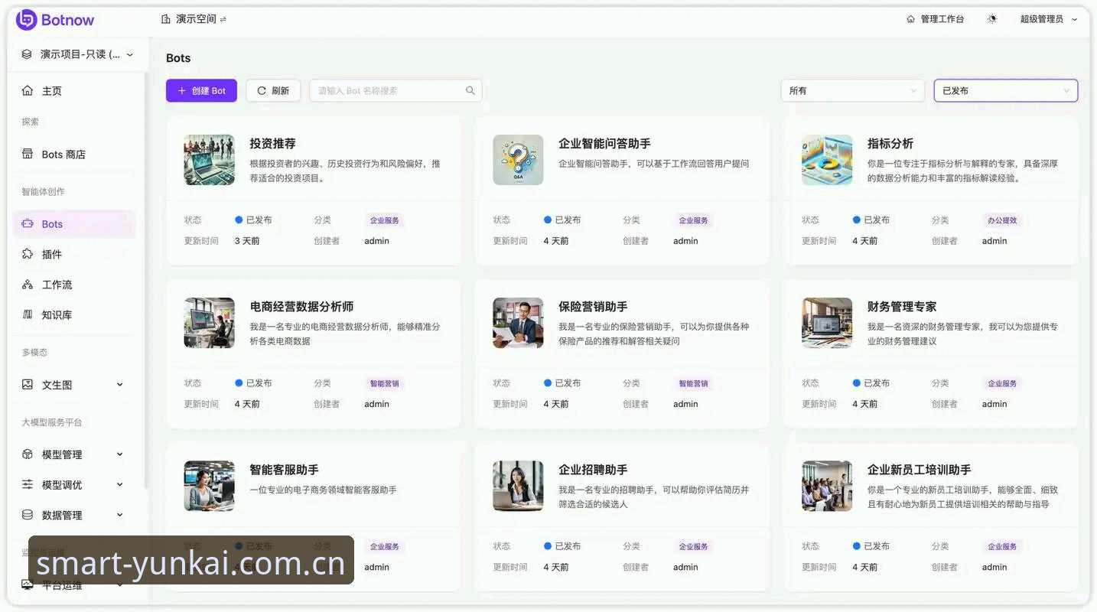Click the 模型管理 cube icon
Viewport: 1097px width, 612px height.
(x=28, y=454)
